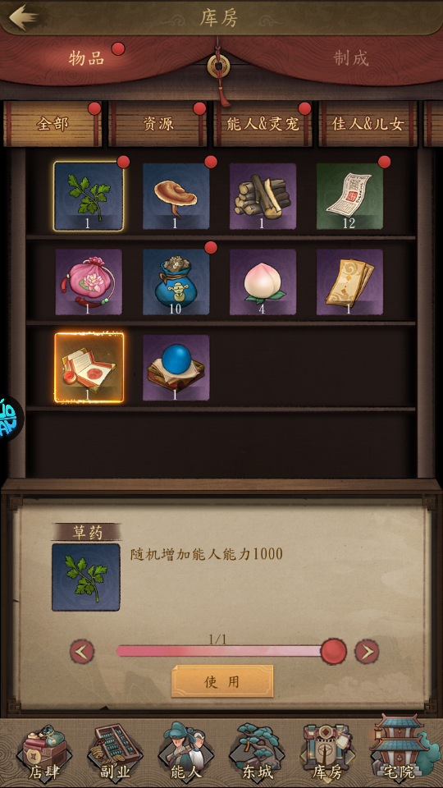This screenshot has height=788, width=443.
Task: Select the pink lotus pouch item
Action: [89, 282]
